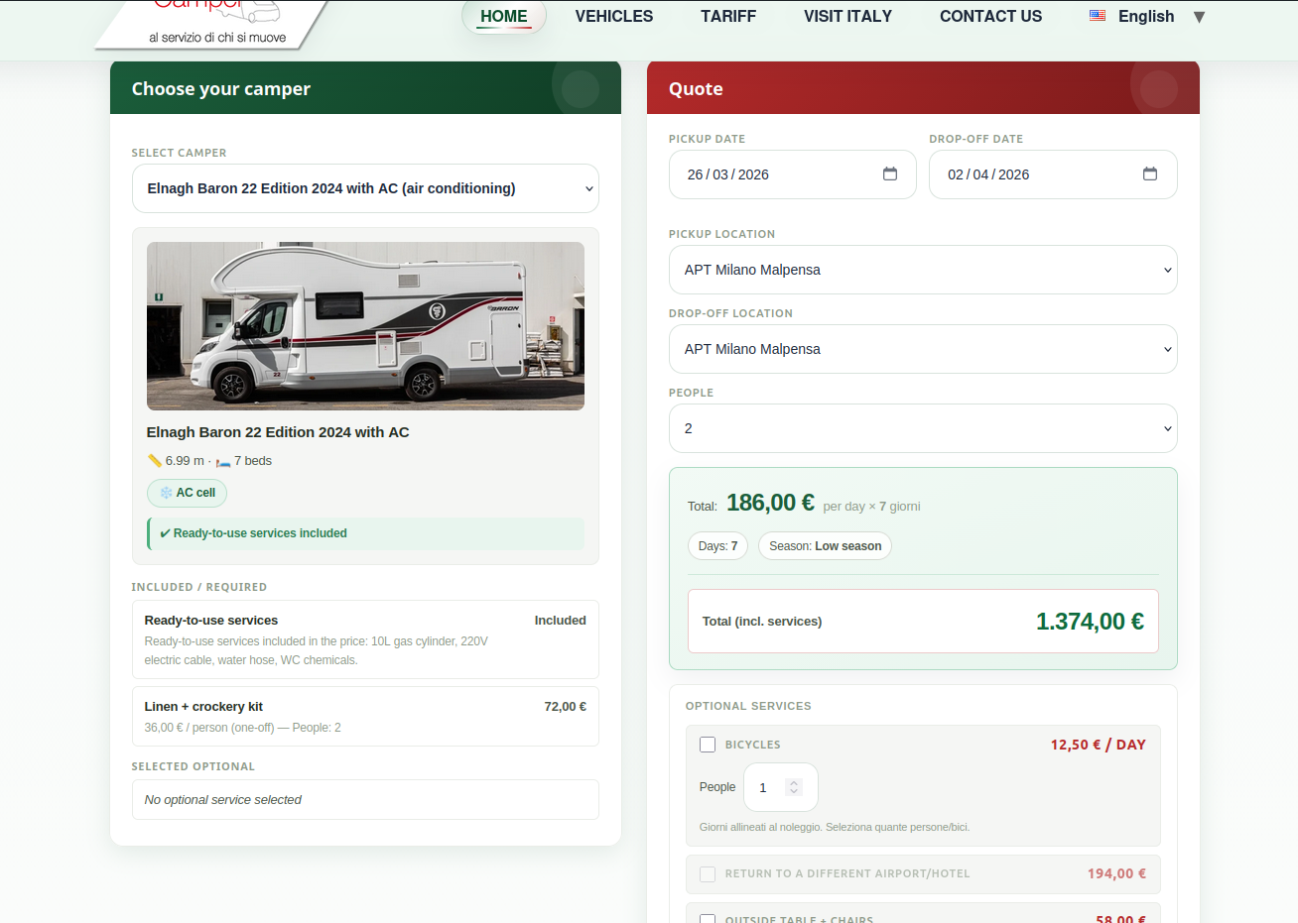Enable the OUTSIDE TABLE + CHAIRS option
The height and width of the screenshot is (923, 1298).
[708, 918]
